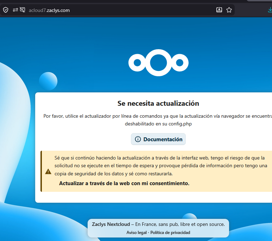The height and width of the screenshot is (241, 272).
Task: Click the warning triangle icon
Action: point(48,171)
